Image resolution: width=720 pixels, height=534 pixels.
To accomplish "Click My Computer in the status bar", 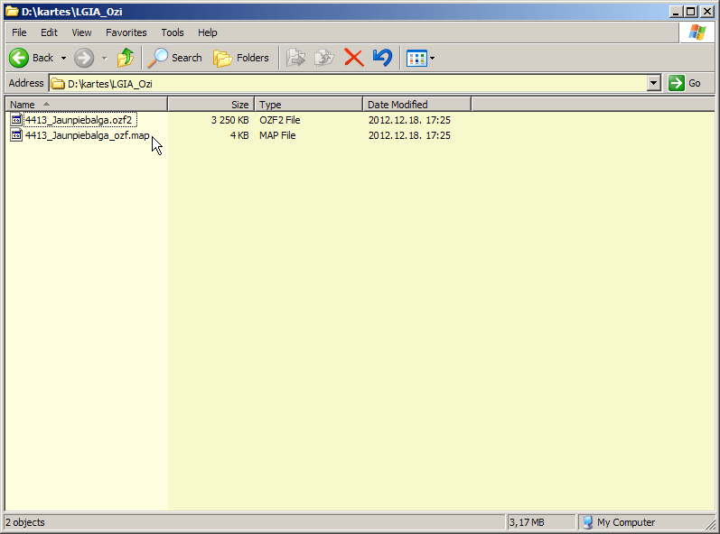I will click(x=619, y=522).
